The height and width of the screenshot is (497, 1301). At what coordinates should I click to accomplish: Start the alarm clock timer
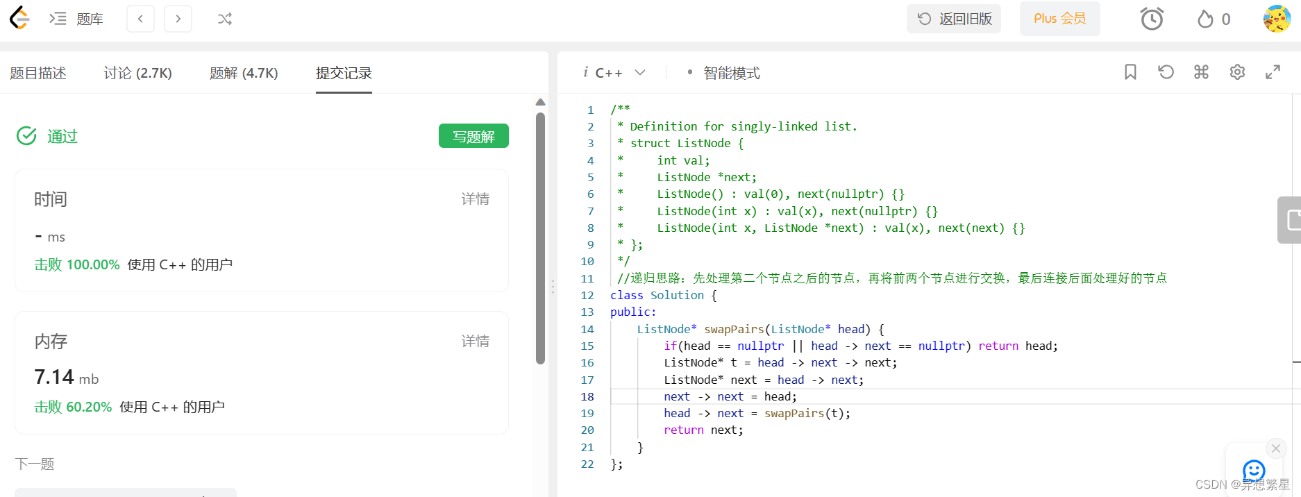[x=1152, y=19]
